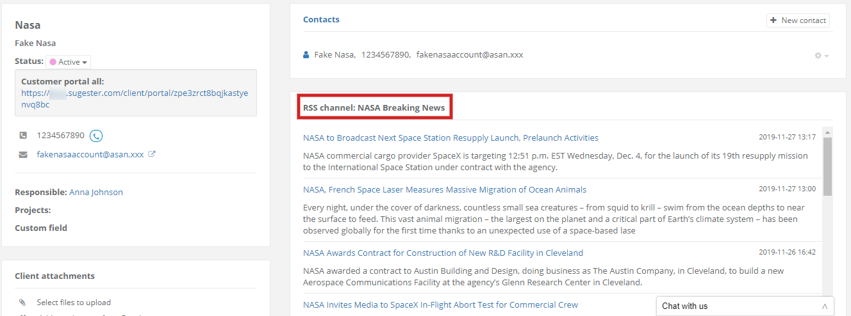Image resolution: width=851 pixels, height=316 pixels.
Task: Click the contact settings gear icon
Action: tap(821, 56)
